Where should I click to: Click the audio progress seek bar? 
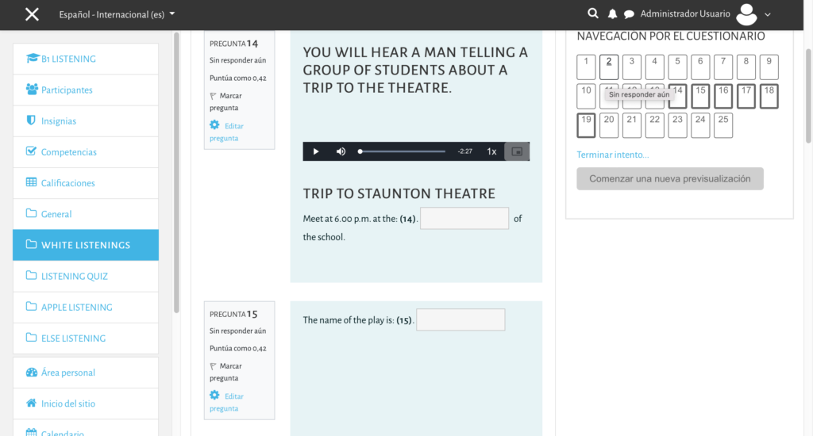(402, 151)
